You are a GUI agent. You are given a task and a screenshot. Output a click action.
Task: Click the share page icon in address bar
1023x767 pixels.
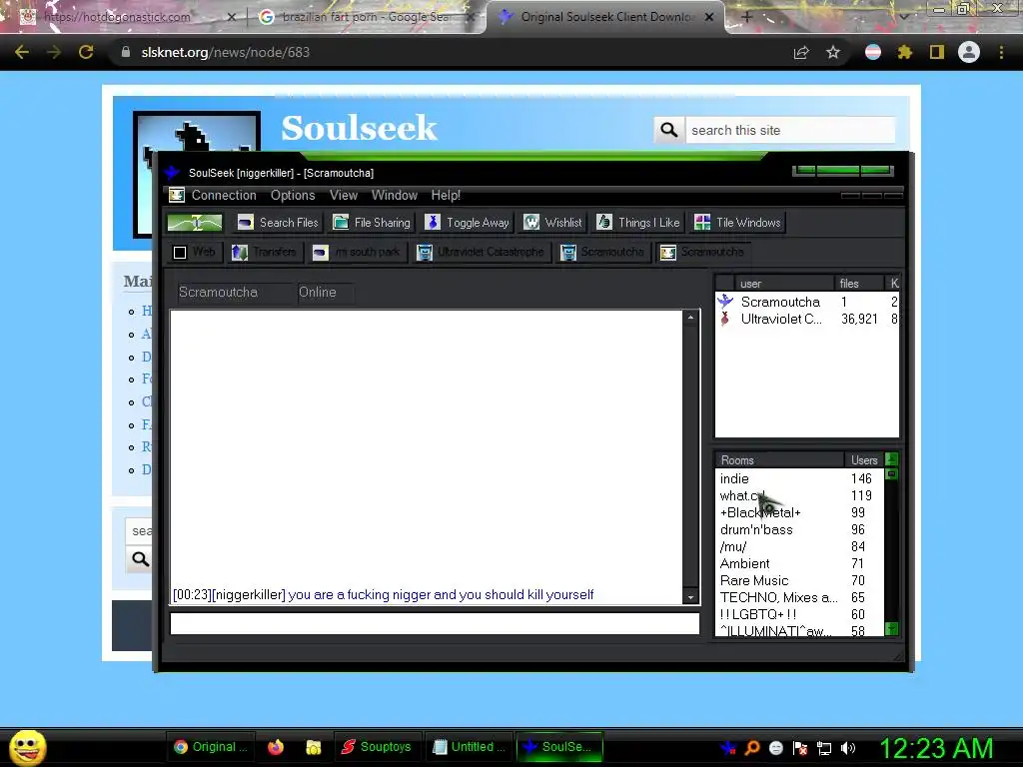801,52
